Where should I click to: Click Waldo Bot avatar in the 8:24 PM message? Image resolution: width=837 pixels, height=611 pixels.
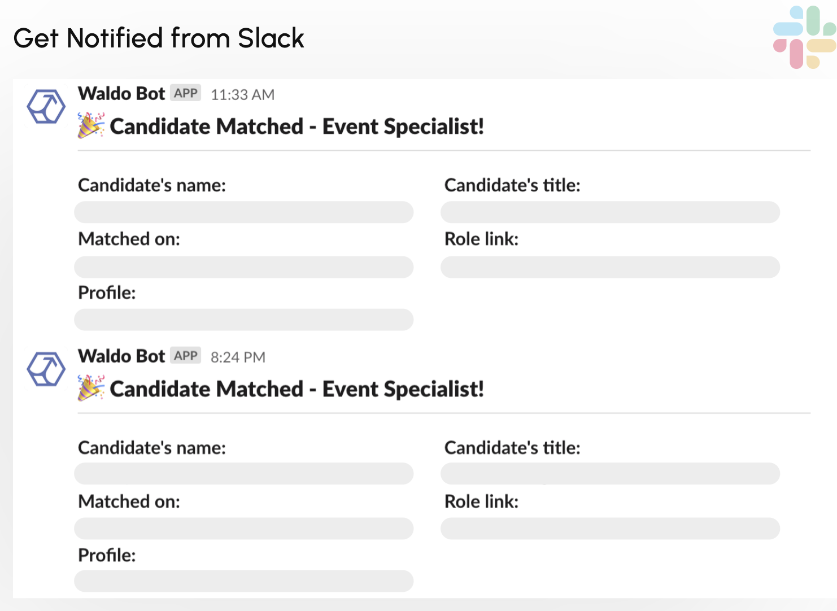tap(46, 369)
